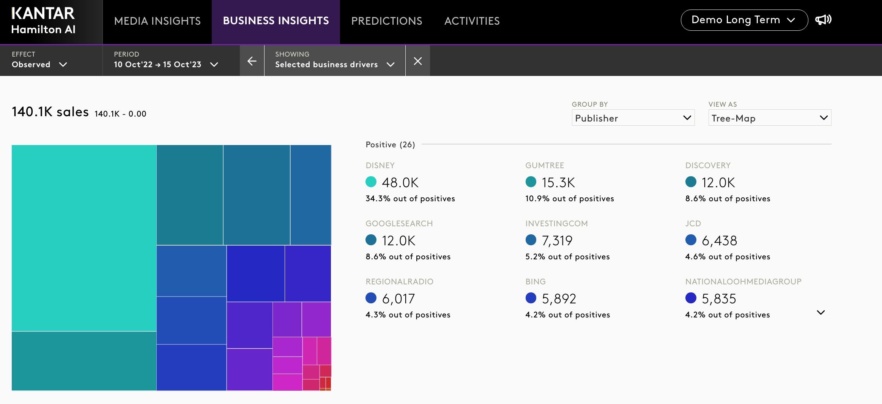
Task: Click the NationalOOHMediaGroup color dot
Action: click(691, 298)
